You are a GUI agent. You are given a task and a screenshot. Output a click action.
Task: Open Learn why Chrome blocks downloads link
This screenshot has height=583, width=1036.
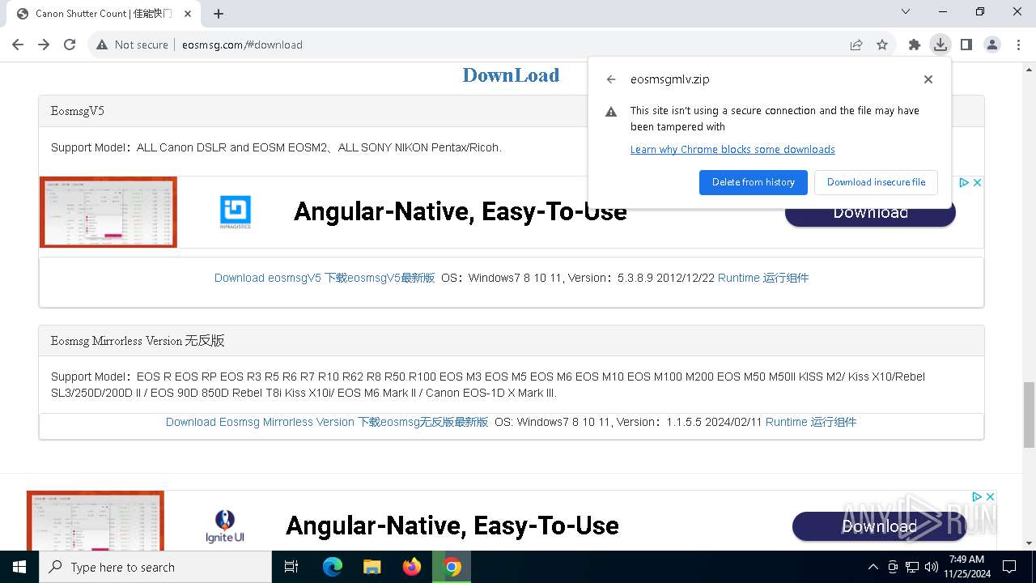732,149
